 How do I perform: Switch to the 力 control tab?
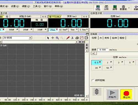(100, 38)
